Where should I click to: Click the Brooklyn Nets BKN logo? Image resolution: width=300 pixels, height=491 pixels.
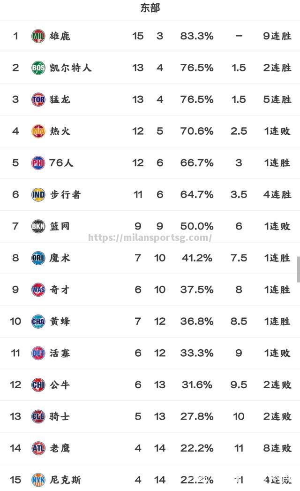[38, 226]
